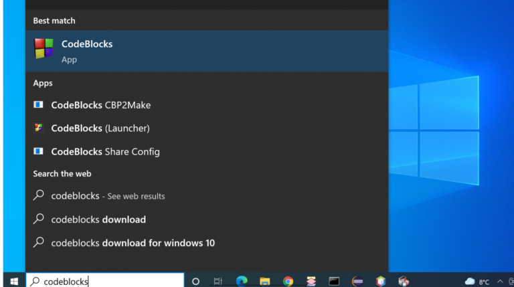Screen dimensions: 514x287
Task: Open File Explorer from the taskbar
Action: [264, 282]
